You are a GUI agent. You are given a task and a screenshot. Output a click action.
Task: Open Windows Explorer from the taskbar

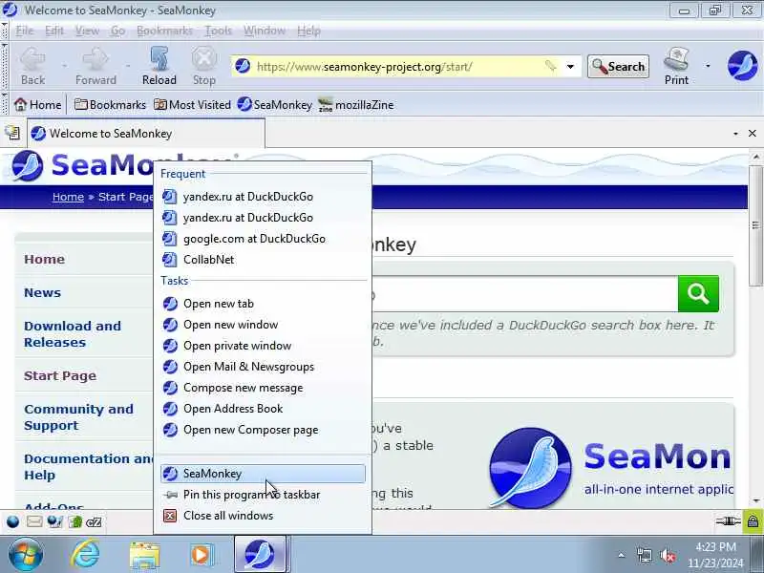pos(145,555)
